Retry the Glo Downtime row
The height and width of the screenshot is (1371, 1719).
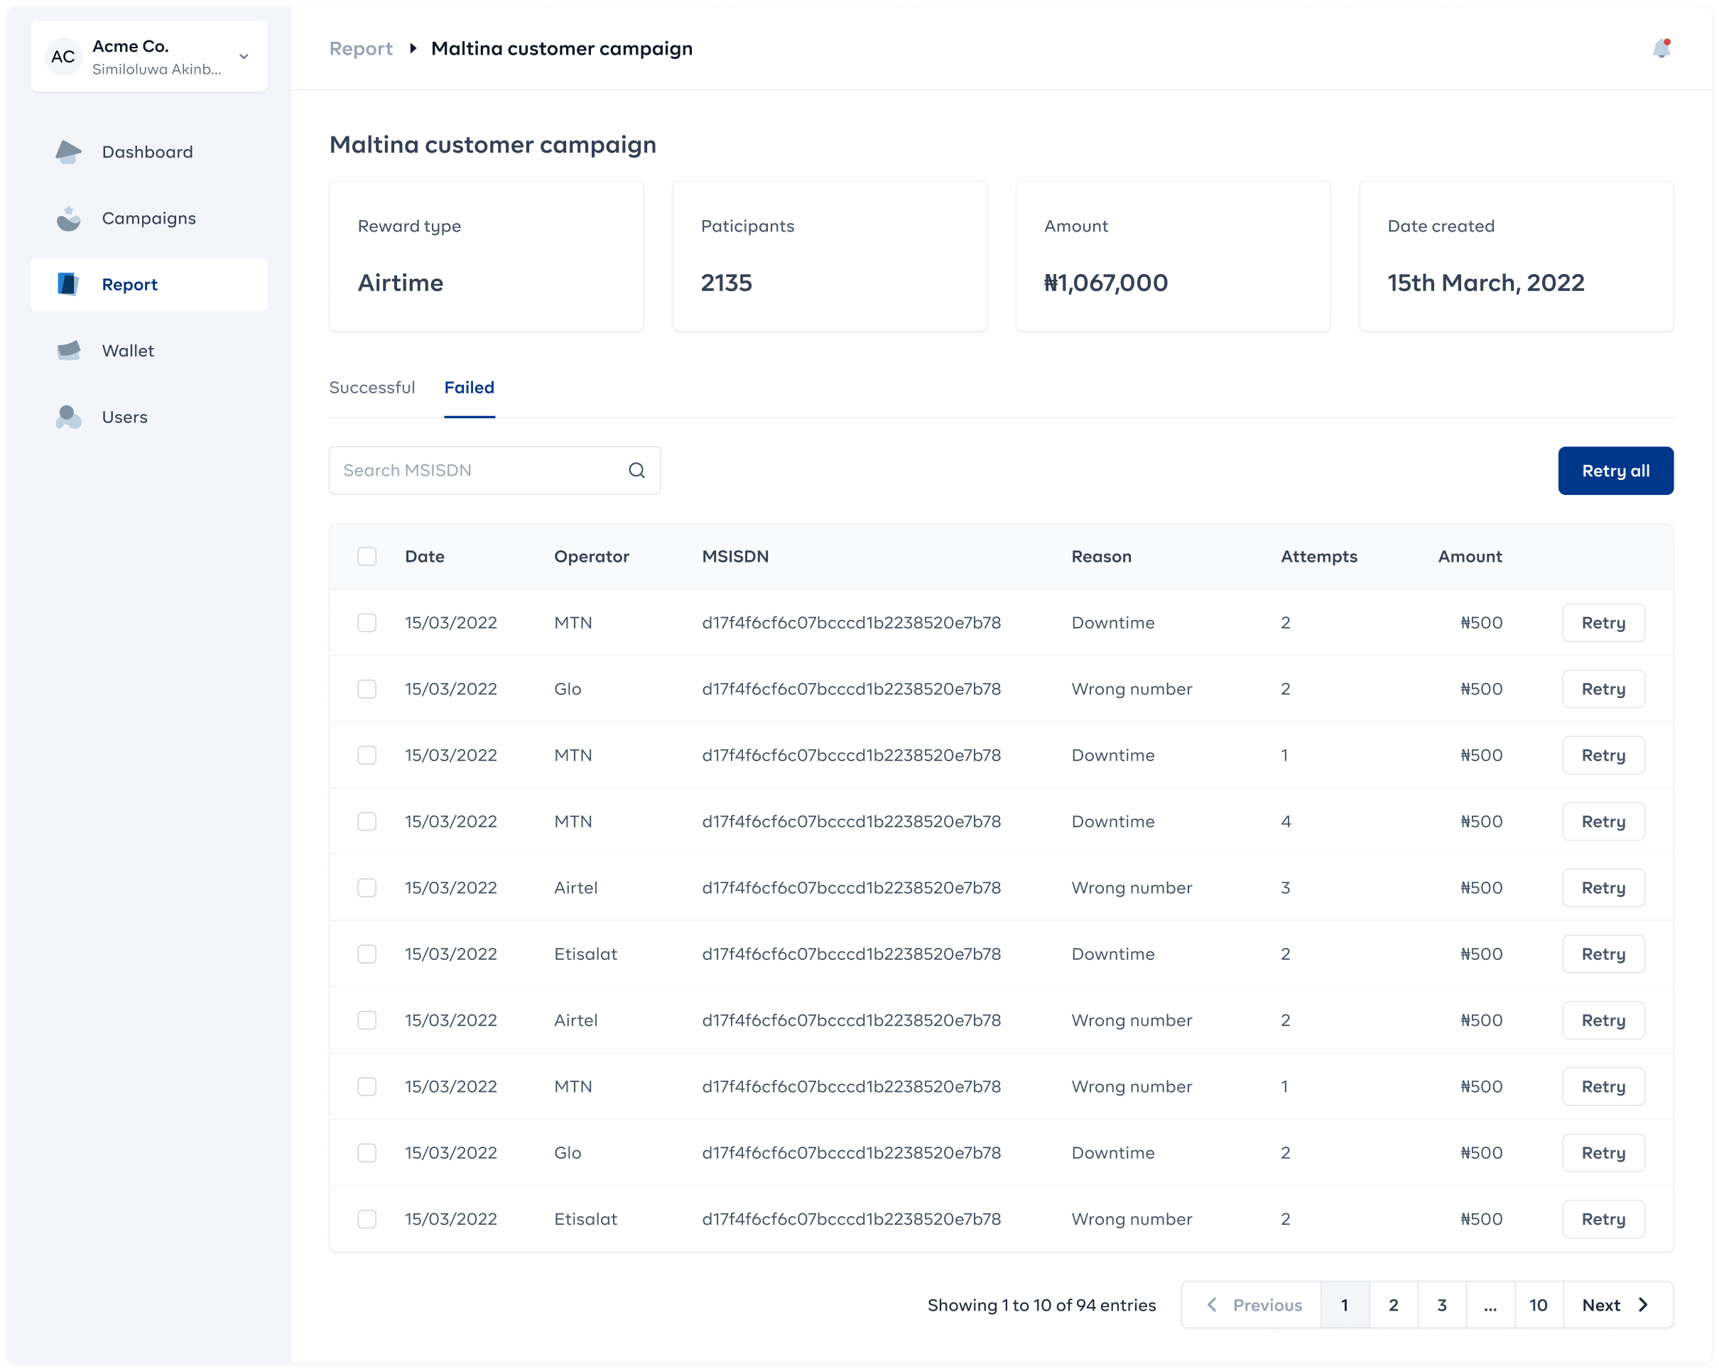coord(1603,1152)
